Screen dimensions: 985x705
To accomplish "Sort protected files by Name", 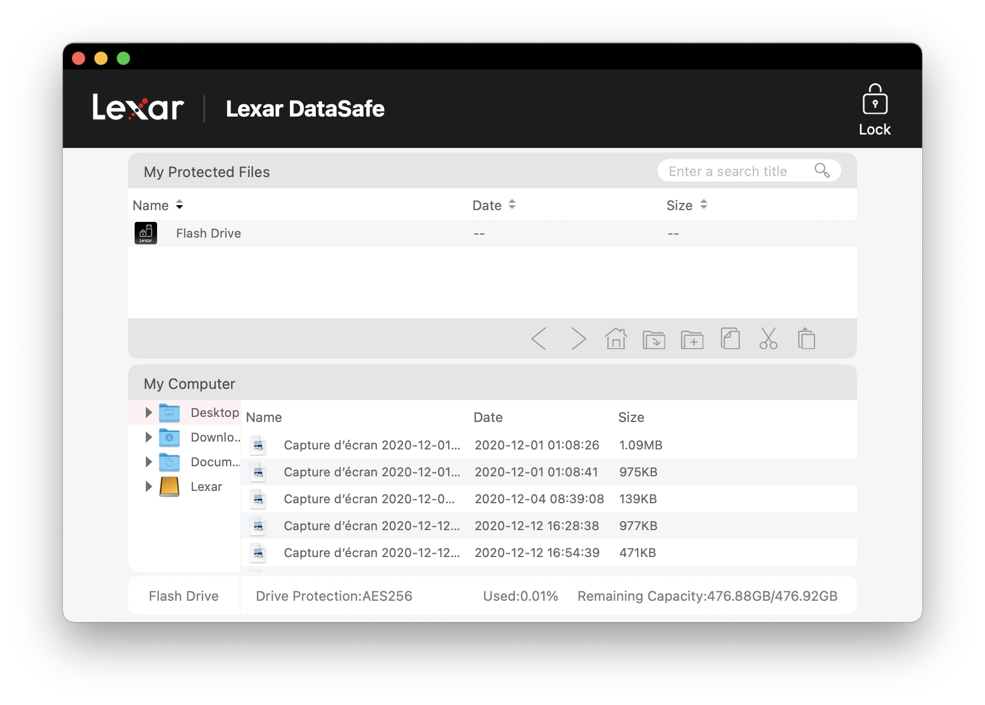I will coord(158,205).
